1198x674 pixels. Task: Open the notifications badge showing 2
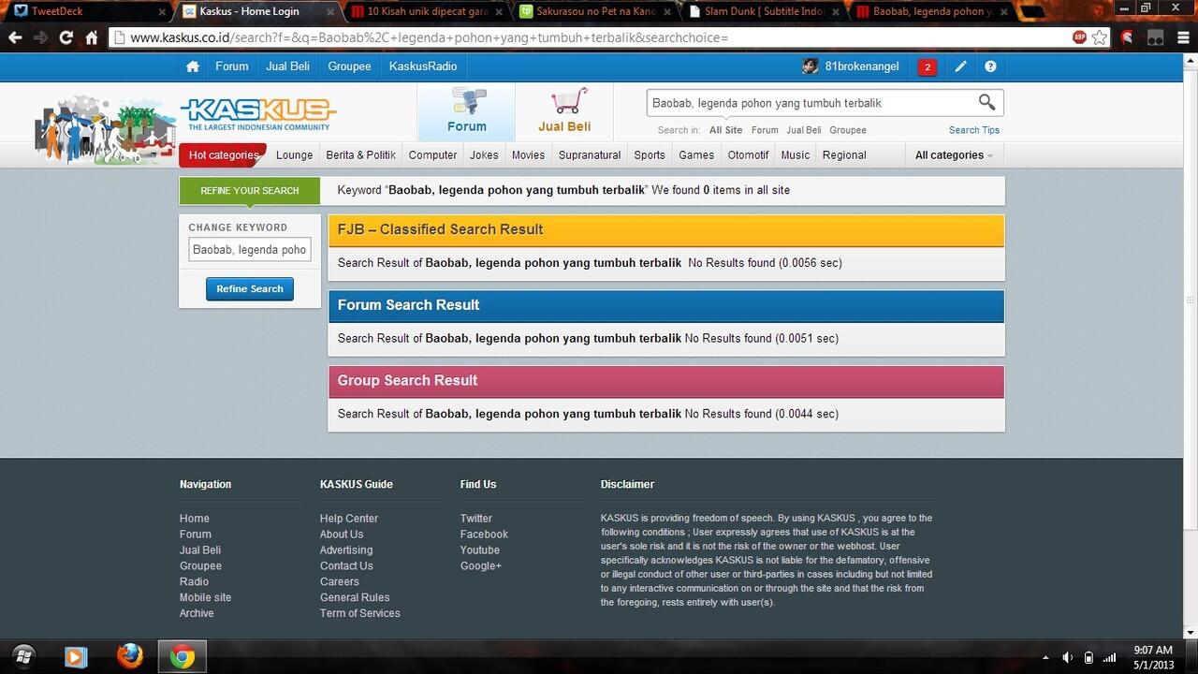tap(928, 66)
